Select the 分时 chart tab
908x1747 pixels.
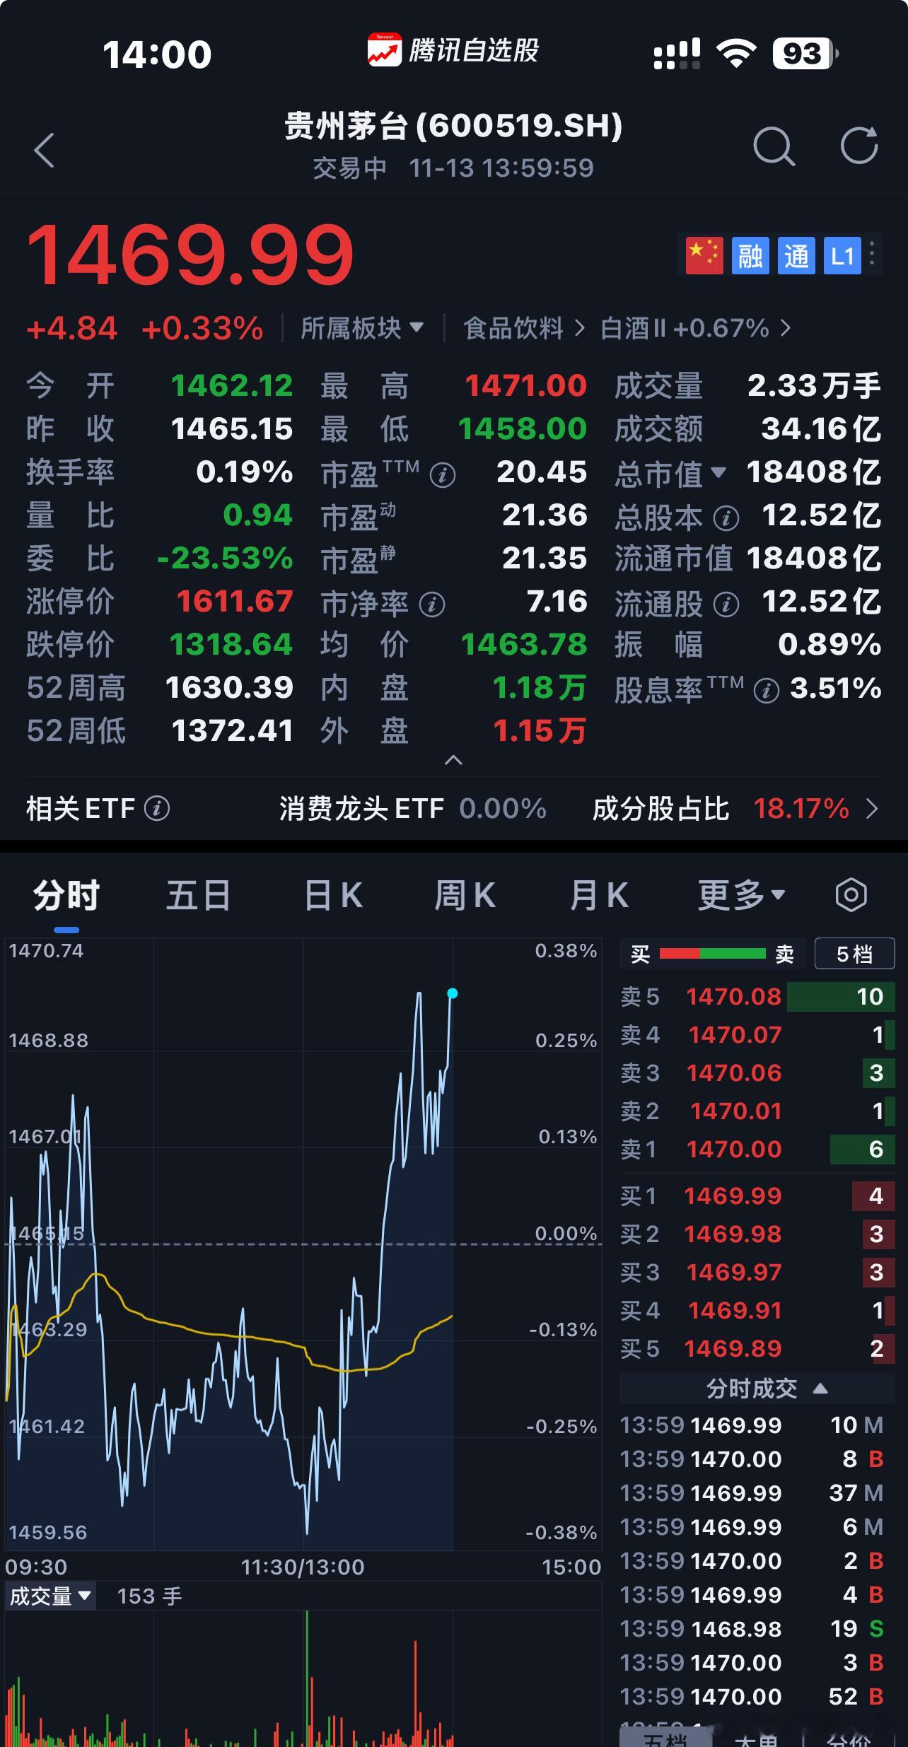(x=66, y=896)
